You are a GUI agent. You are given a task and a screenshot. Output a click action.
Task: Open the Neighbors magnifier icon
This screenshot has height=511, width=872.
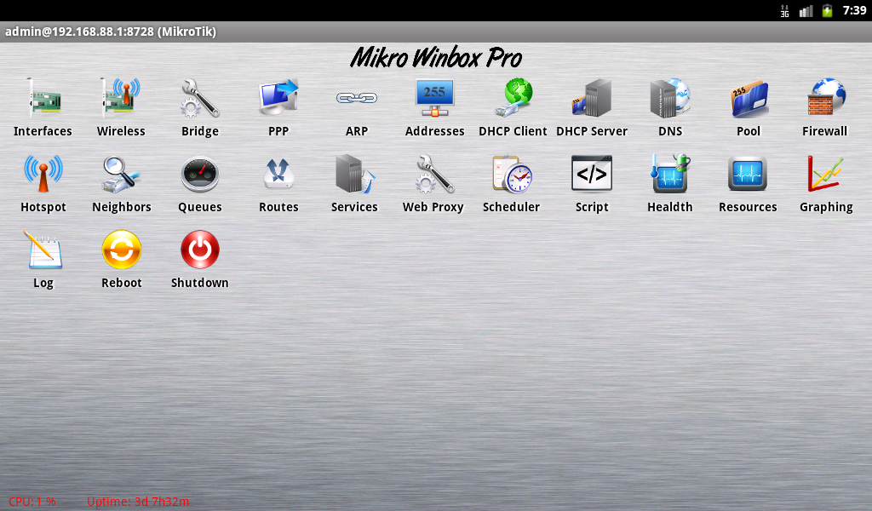click(121, 174)
